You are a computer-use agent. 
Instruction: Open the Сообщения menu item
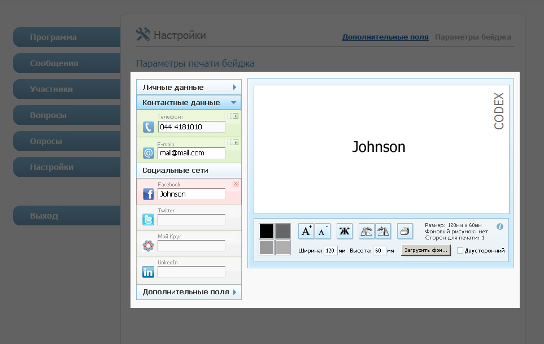tap(67, 63)
